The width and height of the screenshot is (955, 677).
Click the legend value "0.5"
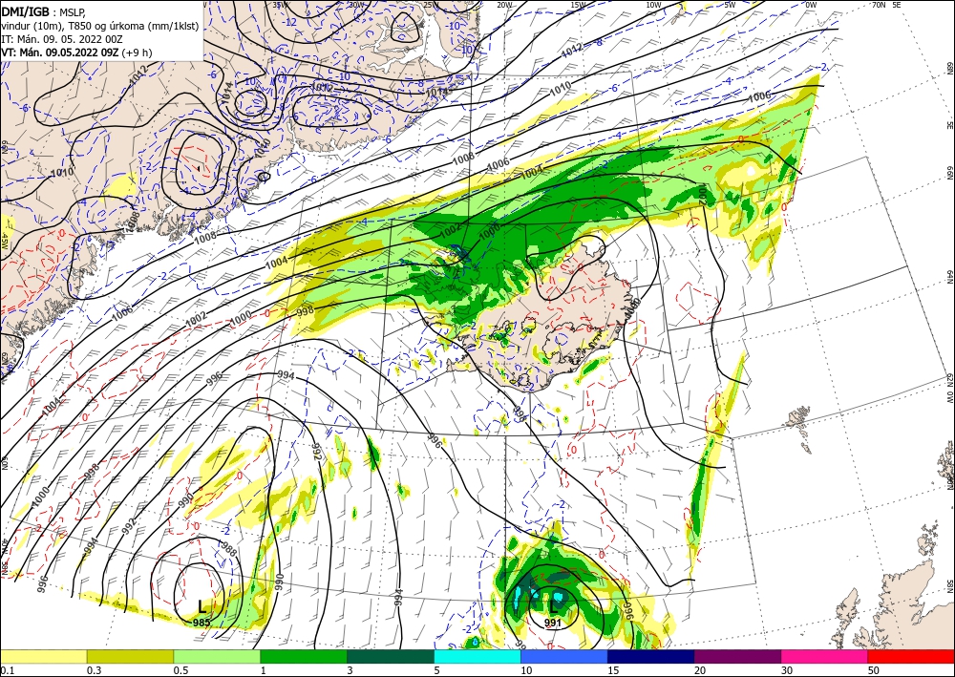click(x=180, y=670)
